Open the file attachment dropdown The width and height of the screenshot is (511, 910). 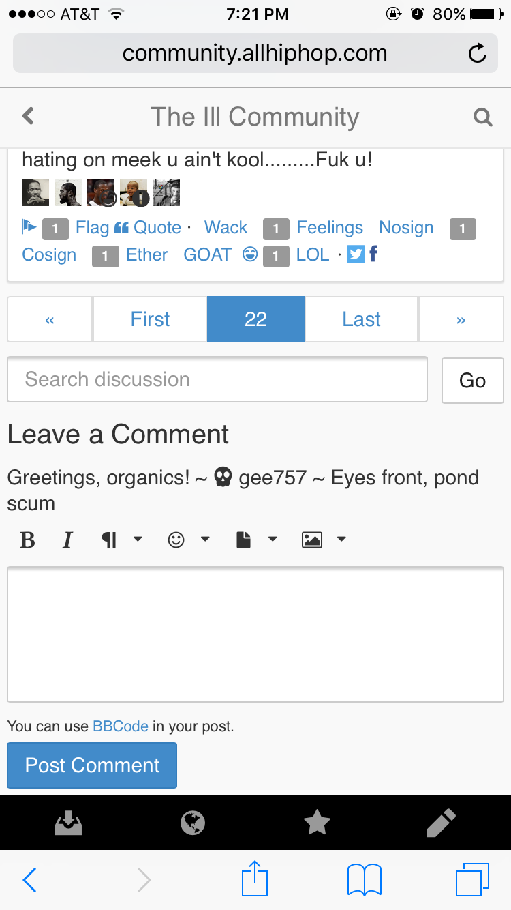256,540
